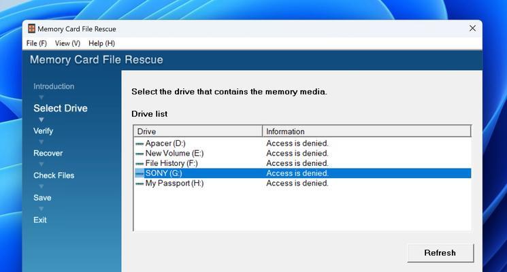Open the View (V) menu
Screen dimensions: 507x272
point(67,44)
